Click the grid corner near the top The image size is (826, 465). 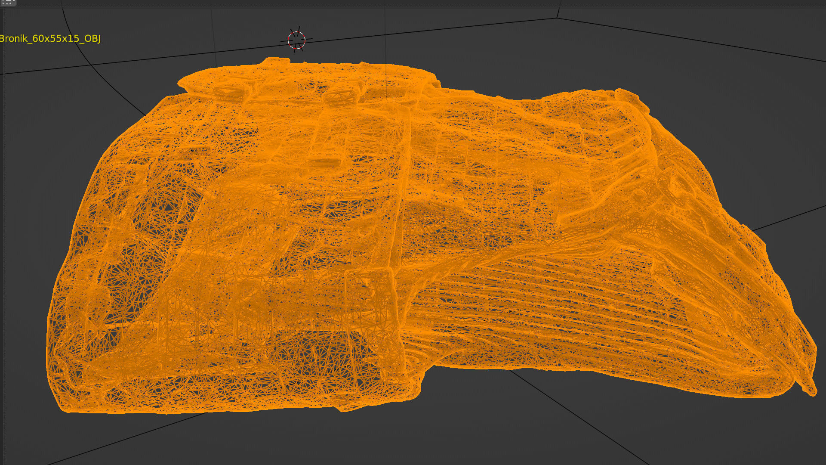558,18
